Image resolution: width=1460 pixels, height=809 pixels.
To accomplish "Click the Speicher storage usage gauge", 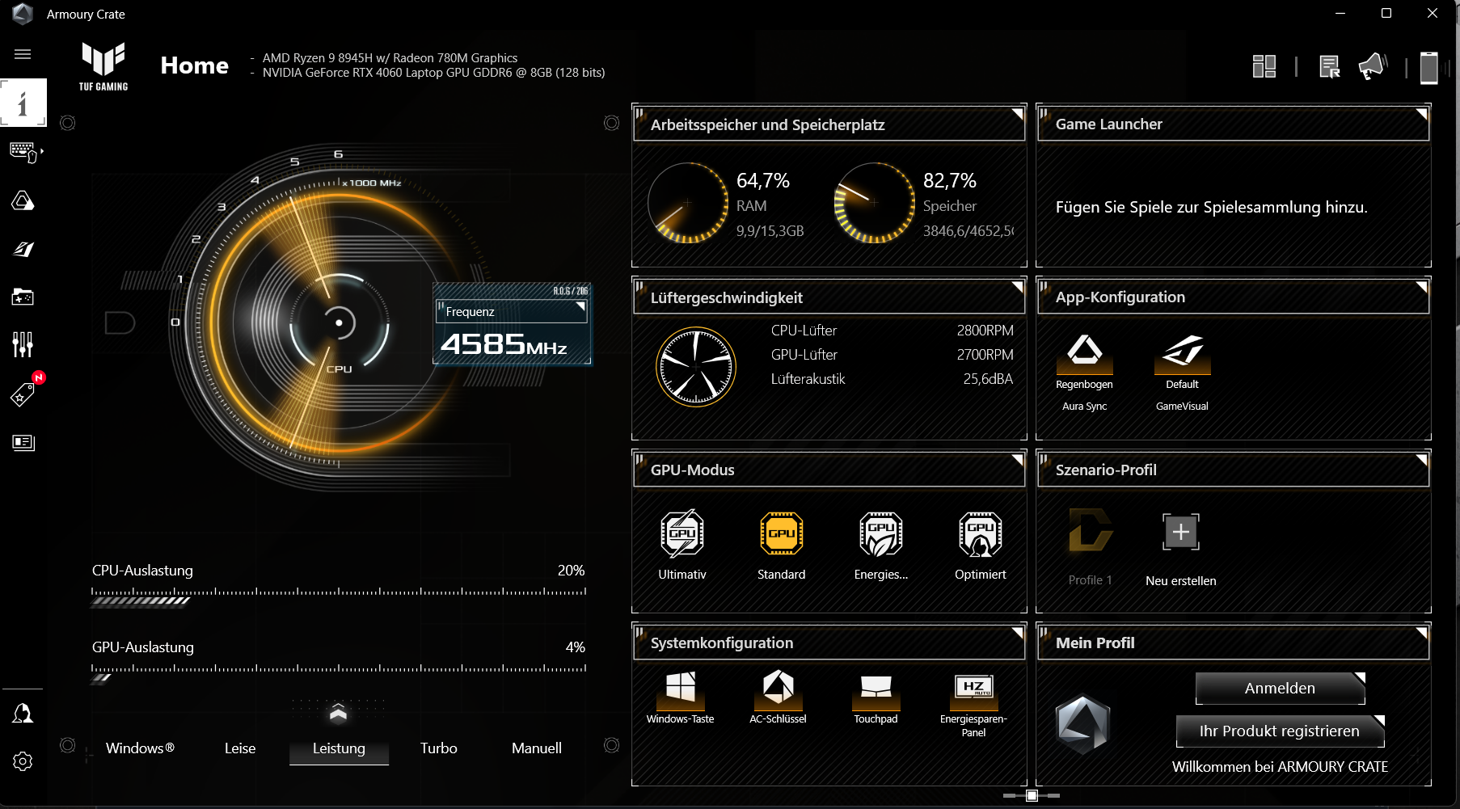I will (x=874, y=203).
